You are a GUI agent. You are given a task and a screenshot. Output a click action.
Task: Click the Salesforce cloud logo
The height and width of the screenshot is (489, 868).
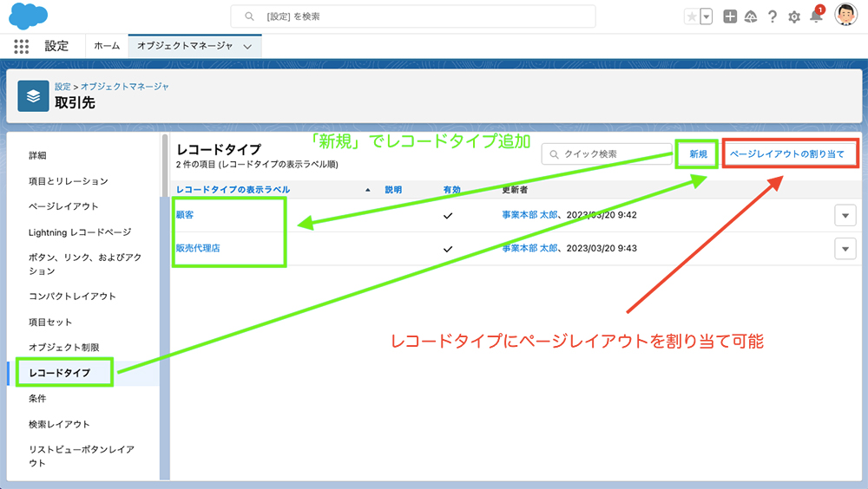pyautogui.click(x=29, y=16)
